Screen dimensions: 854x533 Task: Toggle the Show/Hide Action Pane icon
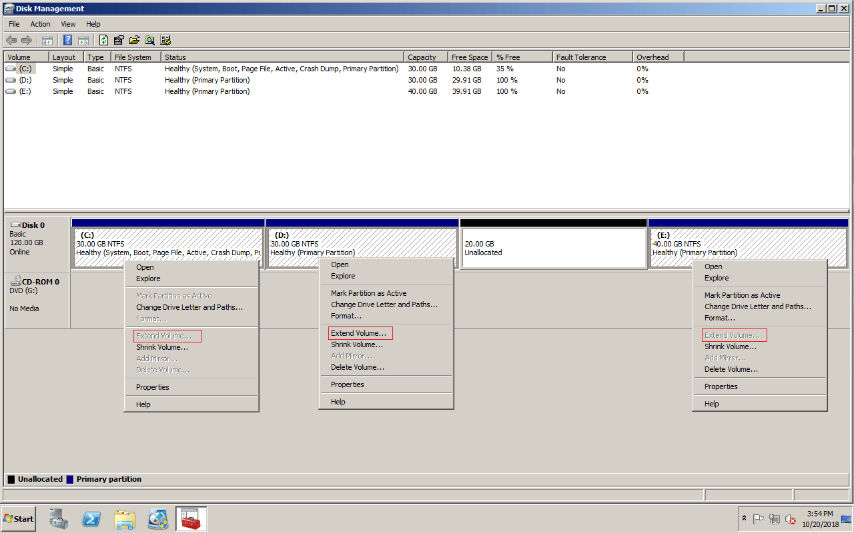pos(83,40)
